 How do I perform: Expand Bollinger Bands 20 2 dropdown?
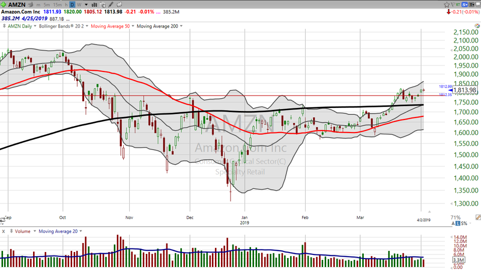tap(87, 26)
